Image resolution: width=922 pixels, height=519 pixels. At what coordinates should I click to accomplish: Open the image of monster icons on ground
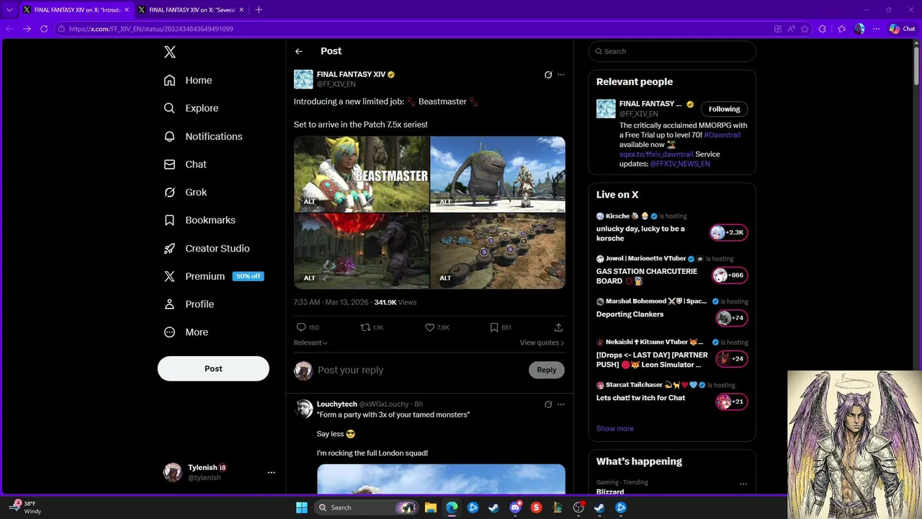(x=498, y=251)
